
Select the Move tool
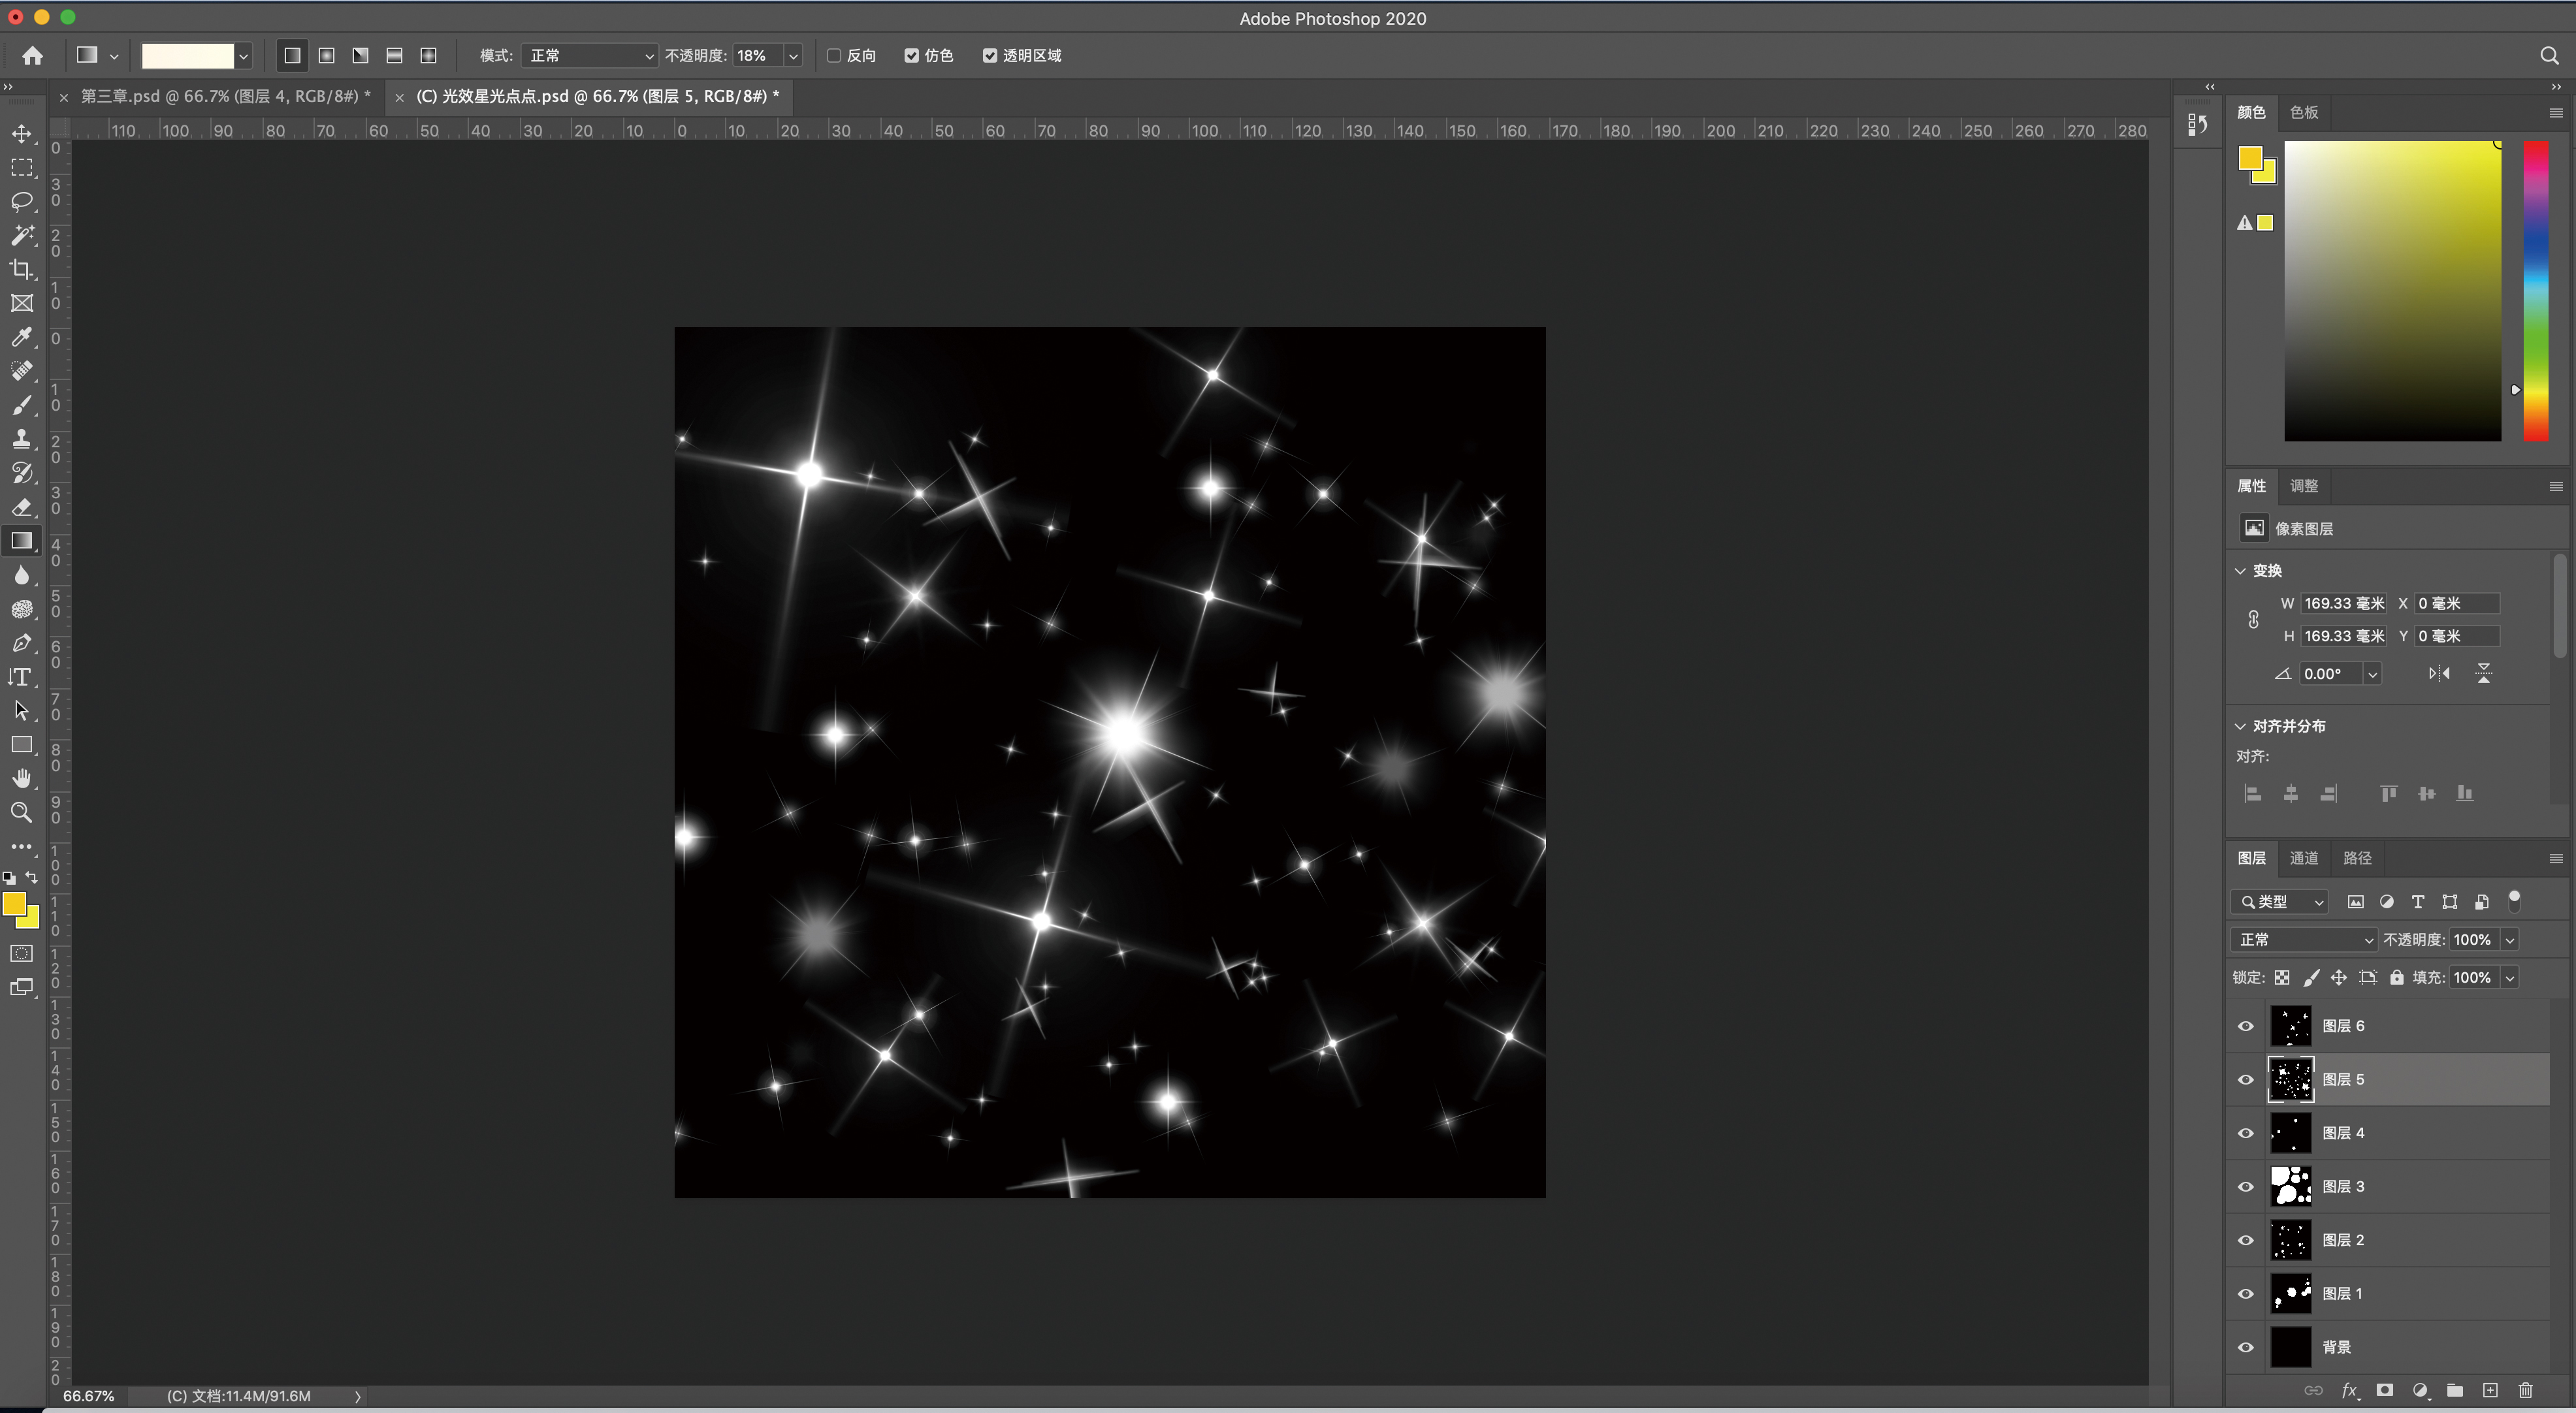pyautogui.click(x=21, y=133)
